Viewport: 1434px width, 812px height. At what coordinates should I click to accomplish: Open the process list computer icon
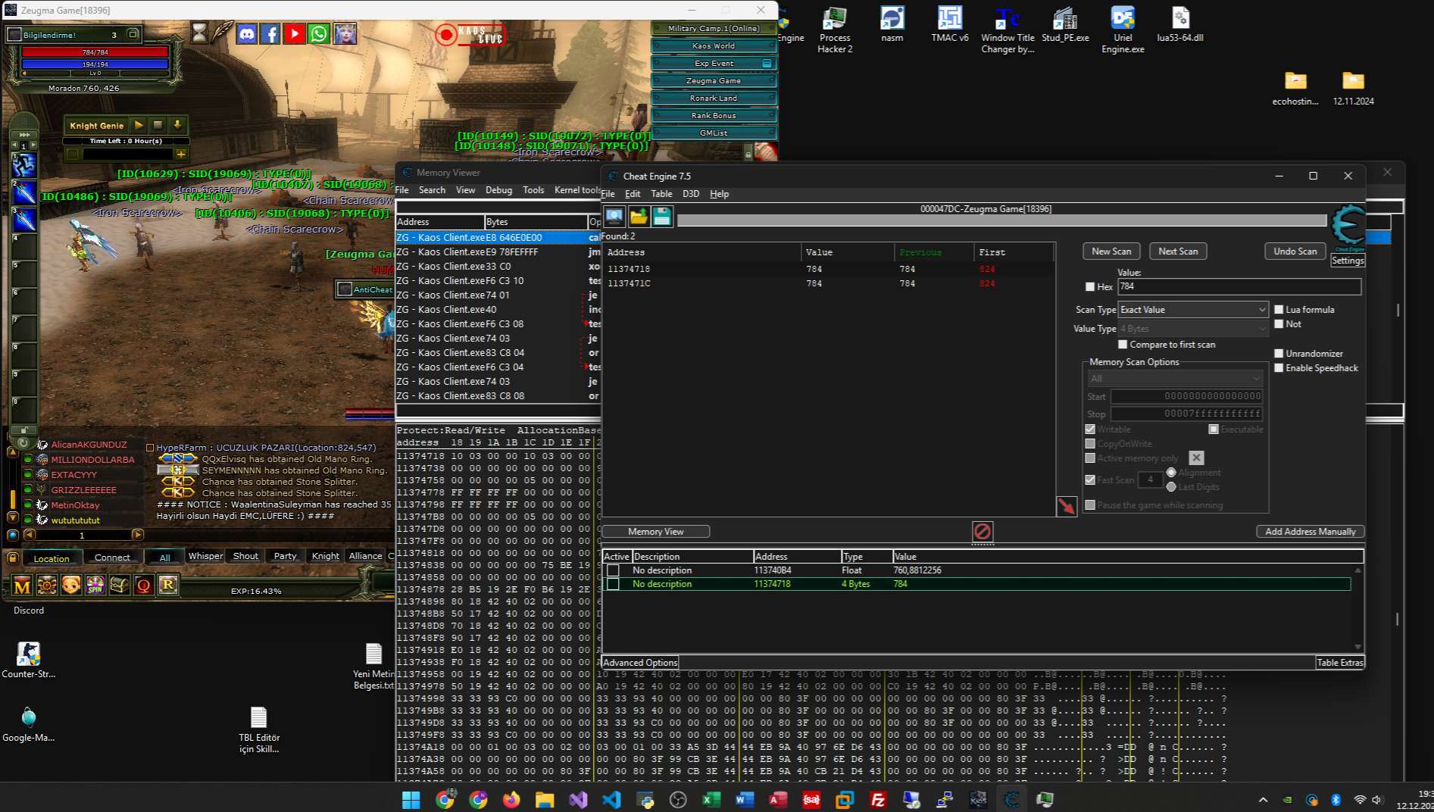(x=614, y=217)
